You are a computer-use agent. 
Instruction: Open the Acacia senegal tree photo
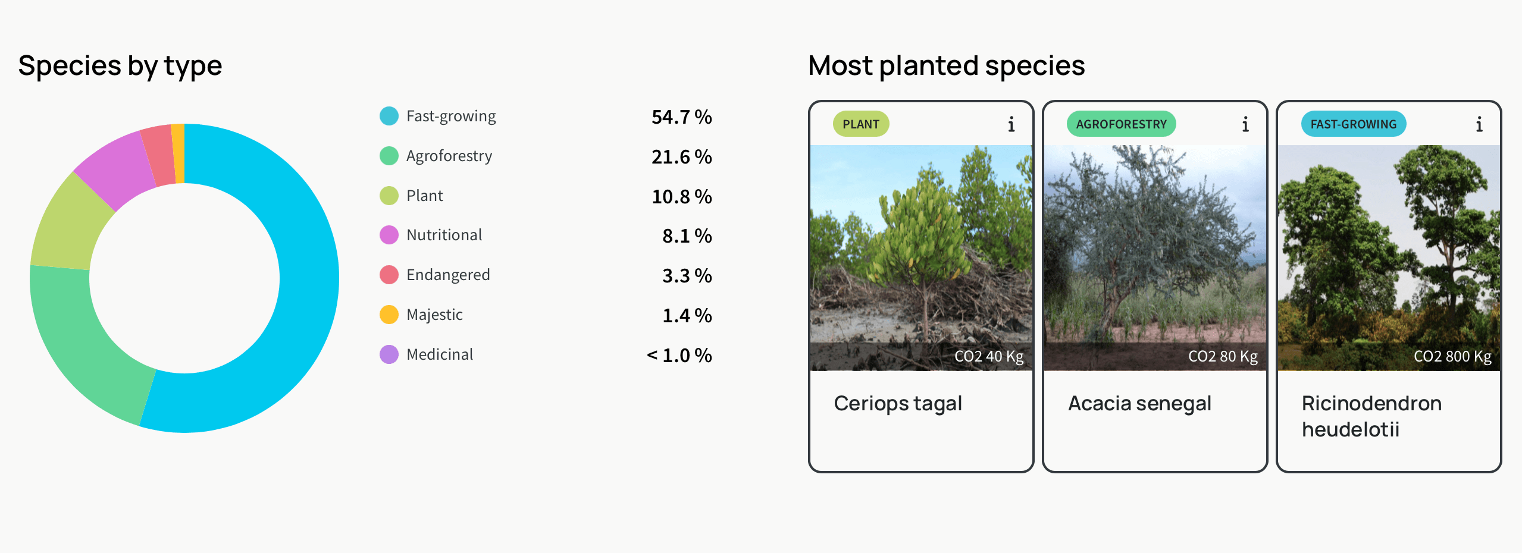pos(1155,258)
